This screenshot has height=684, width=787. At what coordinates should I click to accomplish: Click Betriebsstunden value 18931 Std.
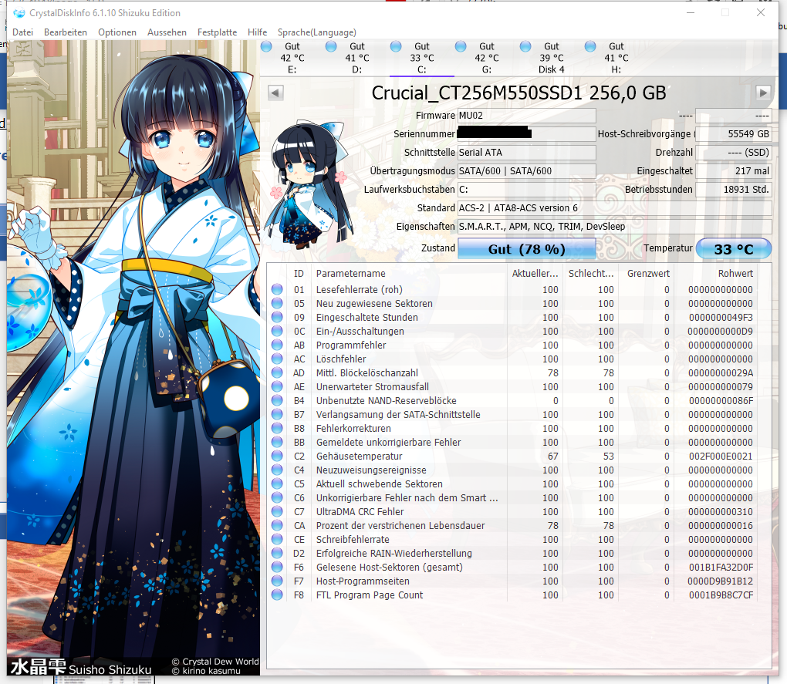[x=733, y=190]
